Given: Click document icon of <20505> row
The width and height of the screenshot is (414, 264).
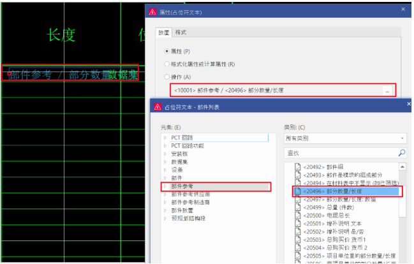Looking at the screenshot, I should [x=297, y=256].
